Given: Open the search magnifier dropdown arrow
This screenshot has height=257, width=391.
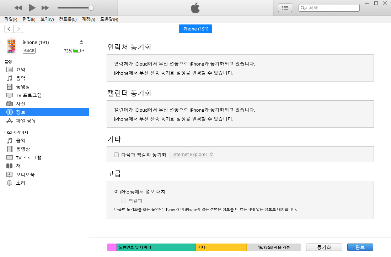Looking at the screenshot, I should coord(304,8).
